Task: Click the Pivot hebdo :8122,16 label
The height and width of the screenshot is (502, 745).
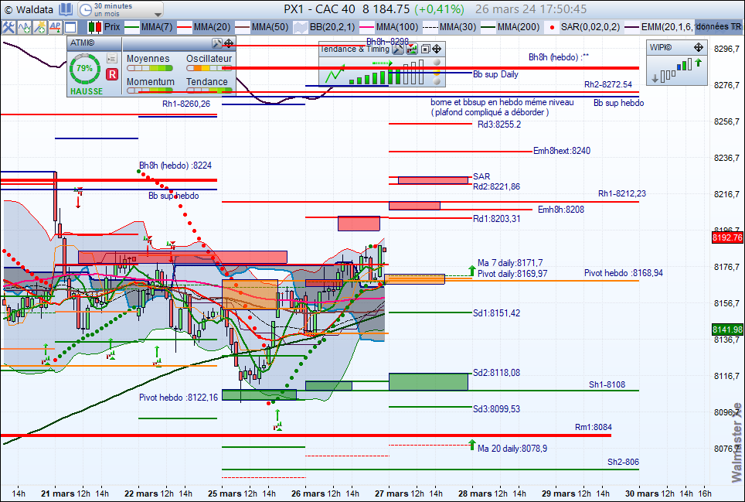Action: pos(179,398)
